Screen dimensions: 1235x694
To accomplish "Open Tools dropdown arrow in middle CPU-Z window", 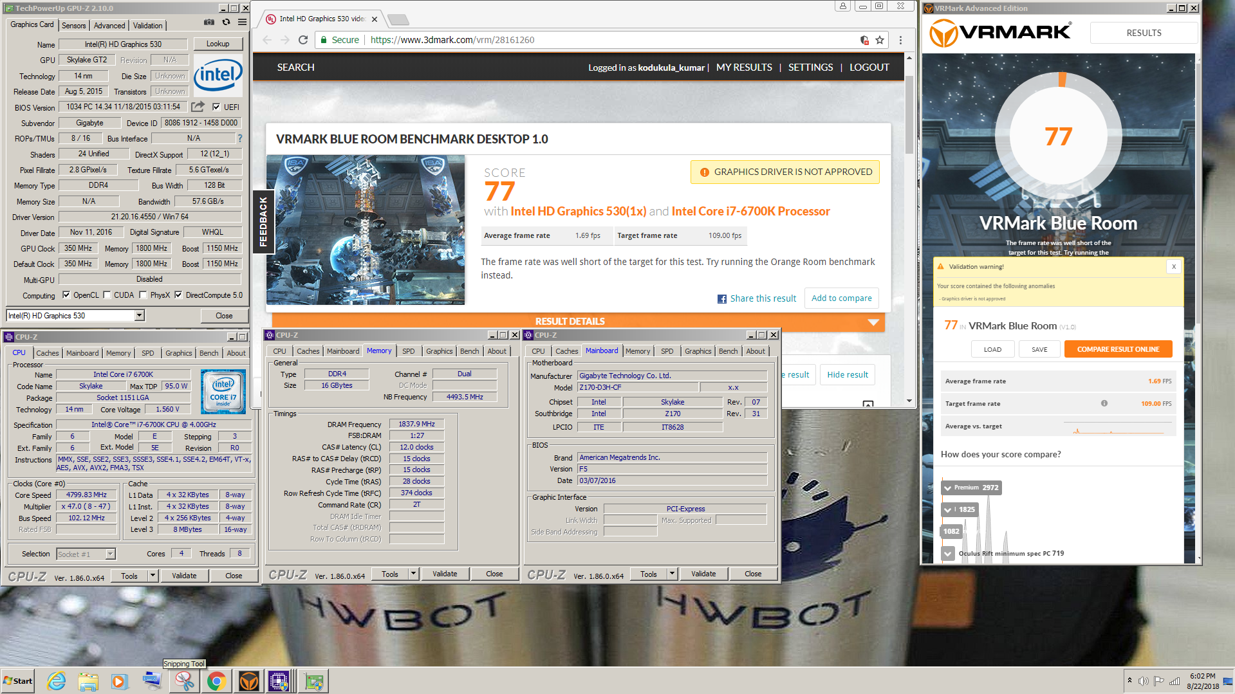I will 413,574.
